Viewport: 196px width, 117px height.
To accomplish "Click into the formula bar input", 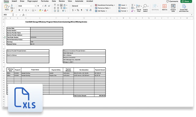I will (108, 15).
